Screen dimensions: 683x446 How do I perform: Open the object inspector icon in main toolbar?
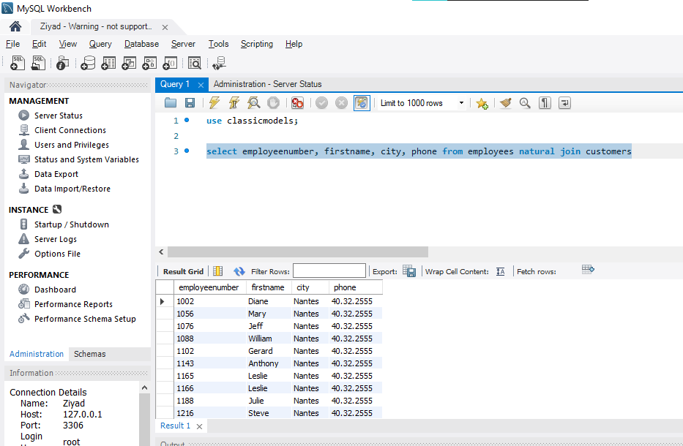pos(62,63)
